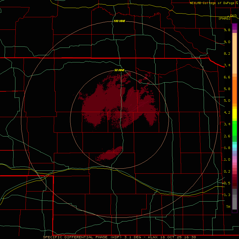Click the 9.0 value on the color scale

[x=227, y=42]
